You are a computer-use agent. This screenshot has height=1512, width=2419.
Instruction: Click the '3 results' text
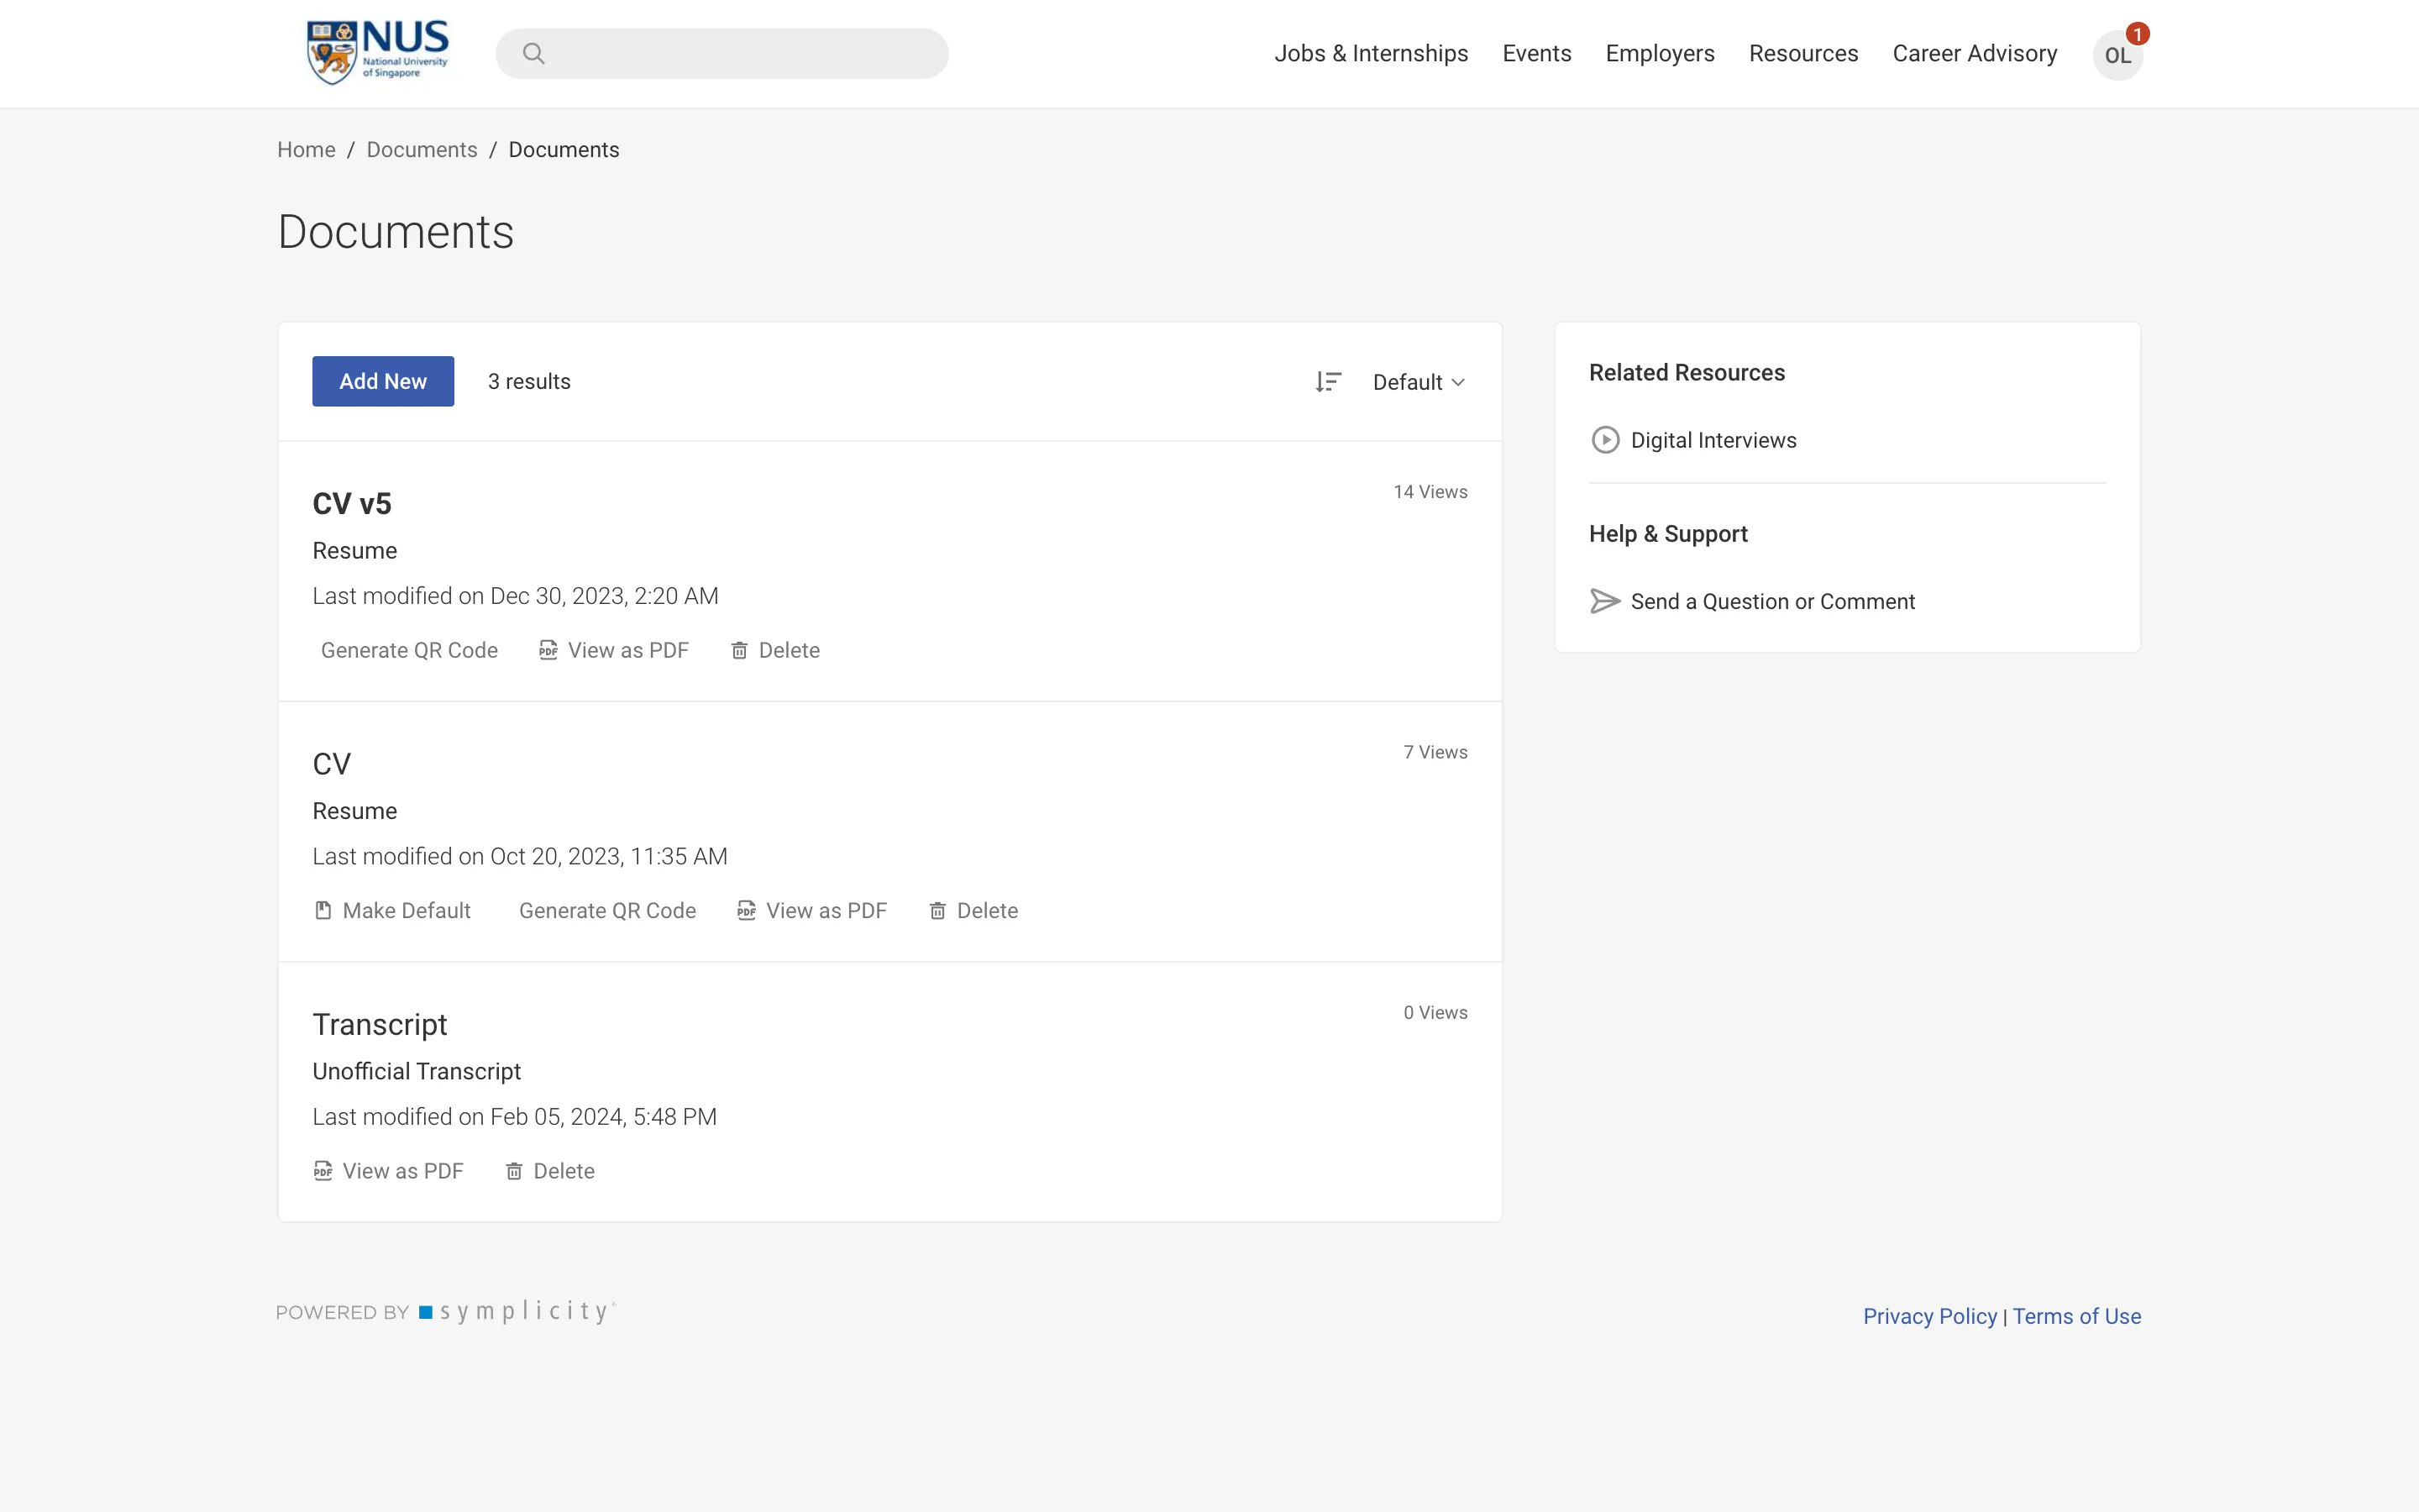529,382
